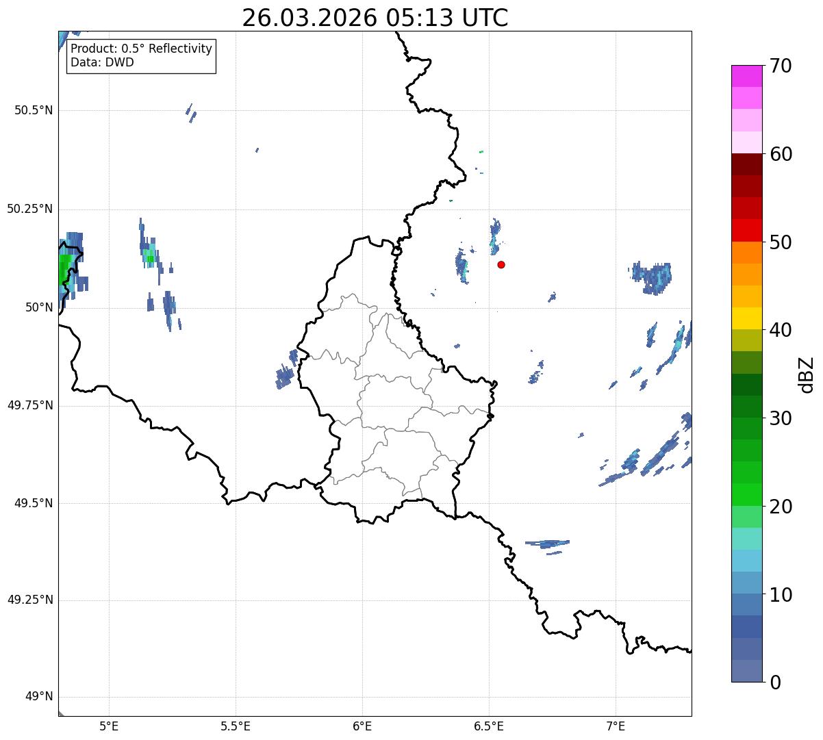Click the 49.25°N latitude tick label
The height and width of the screenshot is (740, 823).
click(x=29, y=600)
